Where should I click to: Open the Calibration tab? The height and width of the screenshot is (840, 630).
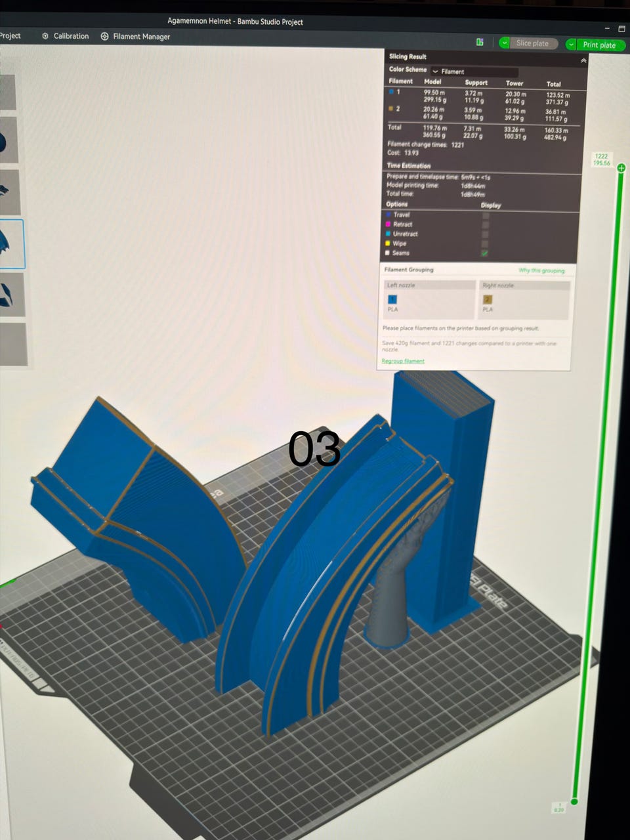pyautogui.click(x=65, y=36)
